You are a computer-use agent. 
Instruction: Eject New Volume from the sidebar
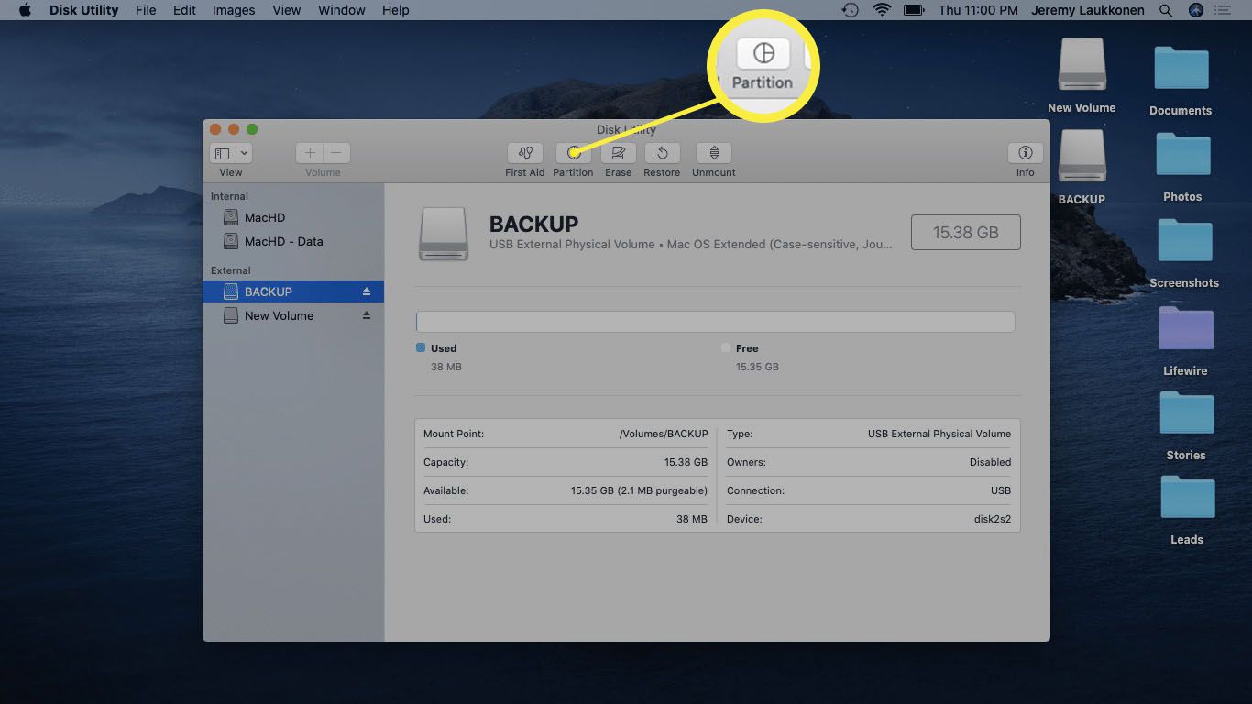pos(367,315)
